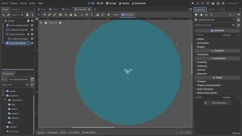Toggle FileSystem split mode
Image resolution: width=242 pixels, height=136 pixels.
pyautogui.click(x=32, y=79)
